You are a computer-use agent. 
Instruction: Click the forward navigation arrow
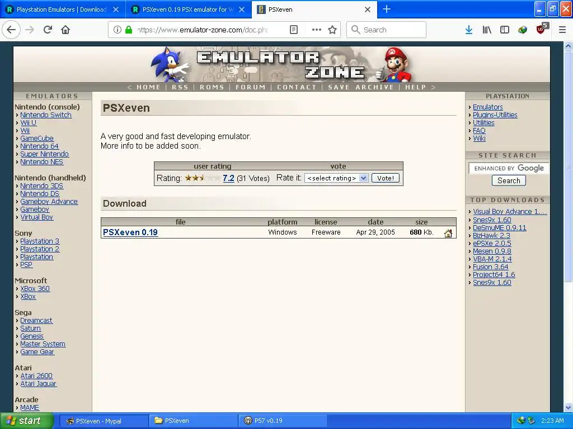click(30, 30)
